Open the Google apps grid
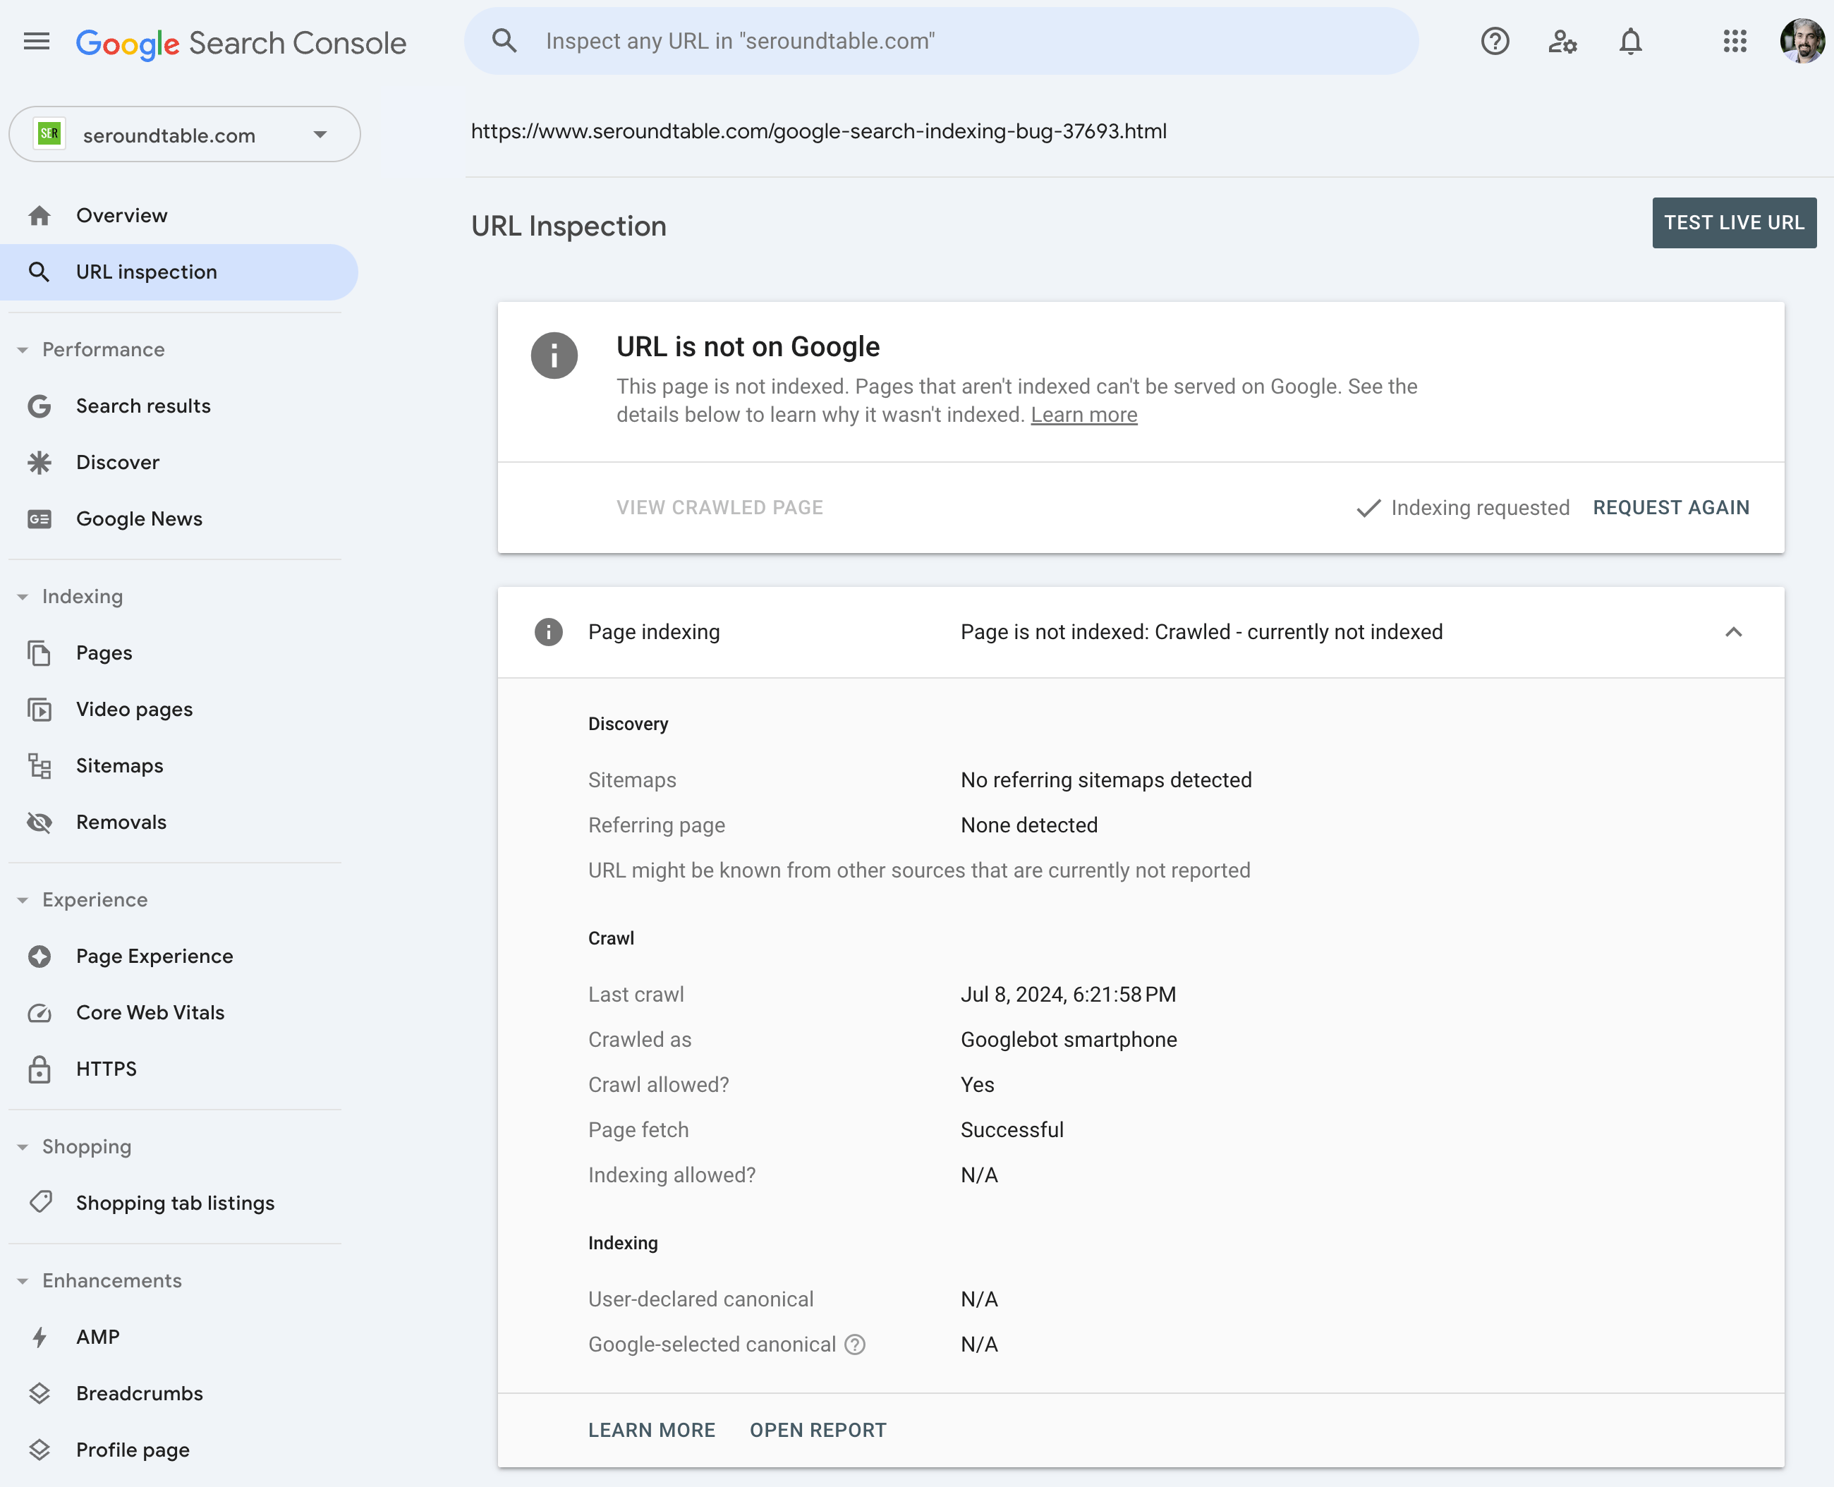This screenshot has height=1487, width=1834. 1735,41
